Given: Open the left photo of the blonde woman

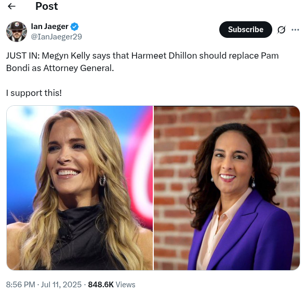Looking at the screenshot, I should tap(79, 188).
